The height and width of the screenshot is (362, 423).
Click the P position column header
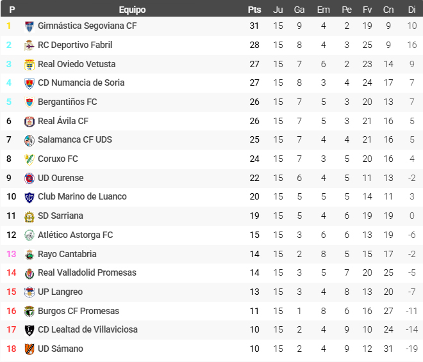12,10
